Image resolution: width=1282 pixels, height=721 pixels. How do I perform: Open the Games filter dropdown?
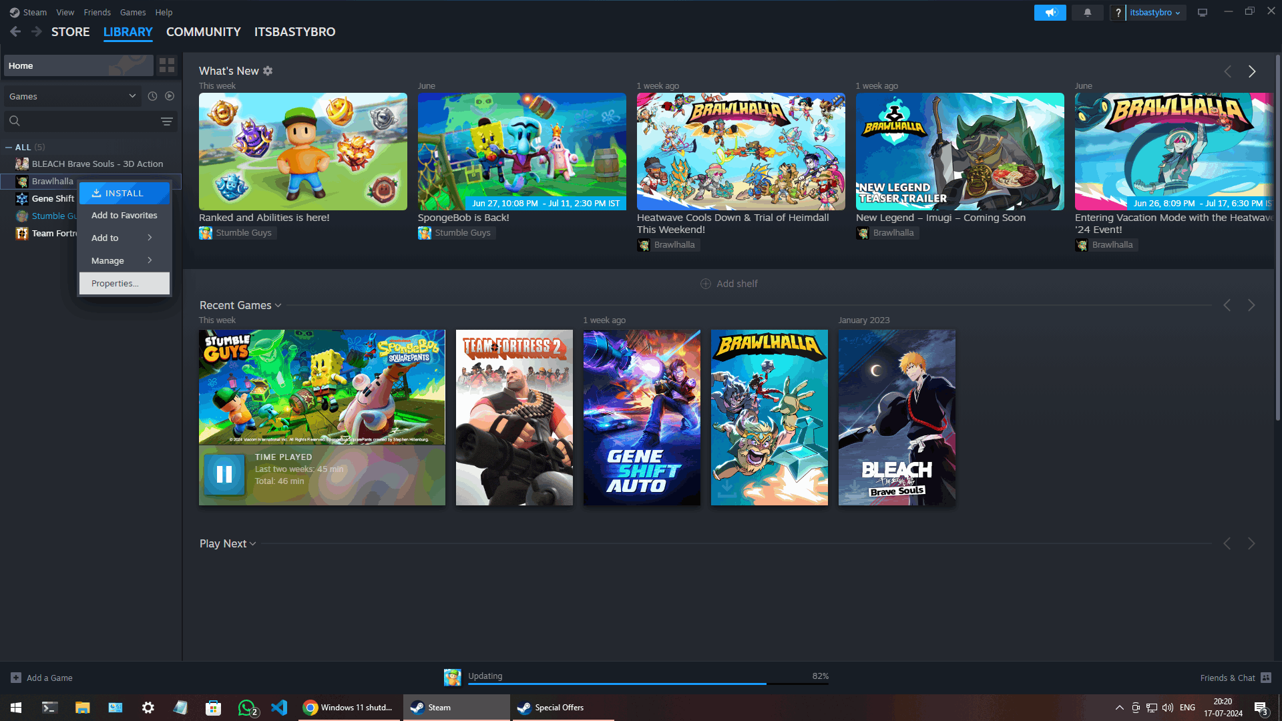click(x=72, y=96)
